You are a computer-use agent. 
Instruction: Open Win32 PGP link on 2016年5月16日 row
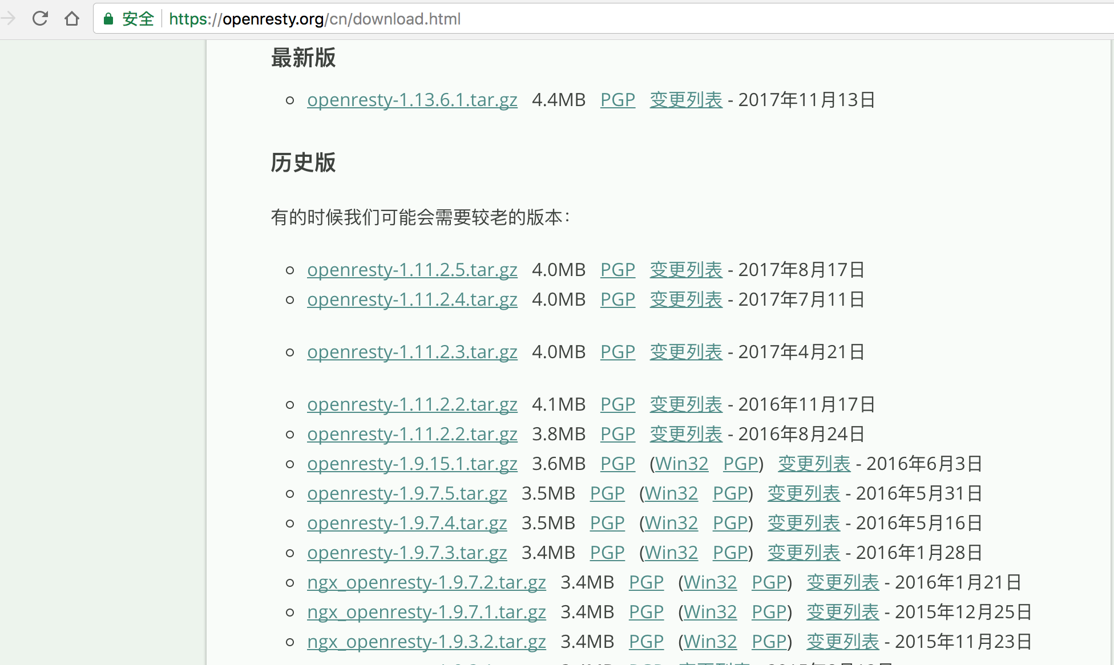tap(730, 523)
